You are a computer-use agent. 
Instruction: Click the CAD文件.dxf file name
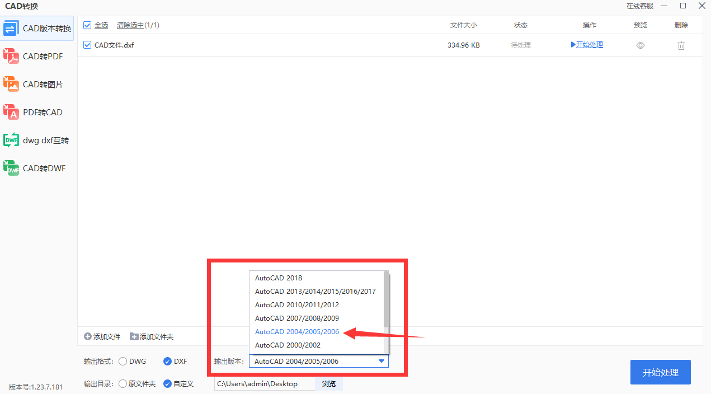[x=114, y=45]
